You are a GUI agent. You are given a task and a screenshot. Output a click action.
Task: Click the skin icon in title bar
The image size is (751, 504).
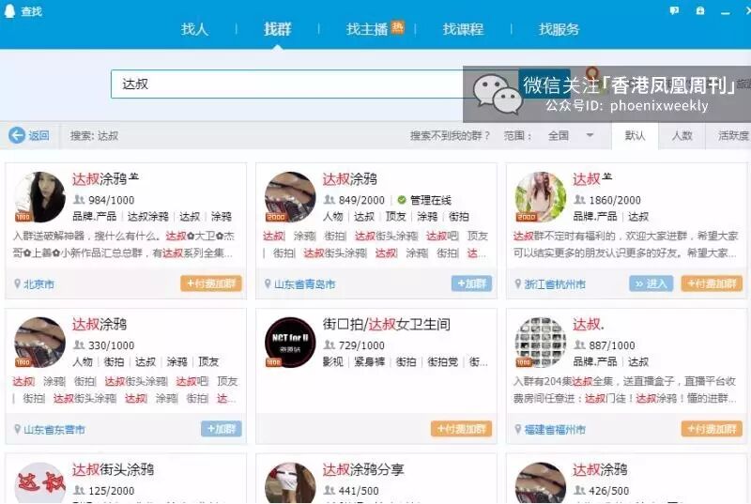(x=700, y=10)
